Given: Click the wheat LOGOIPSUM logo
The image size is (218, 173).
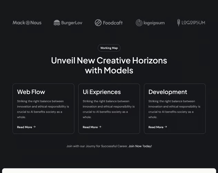Looking at the screenshot, I should pyautogui.click(x=191, y=22).
